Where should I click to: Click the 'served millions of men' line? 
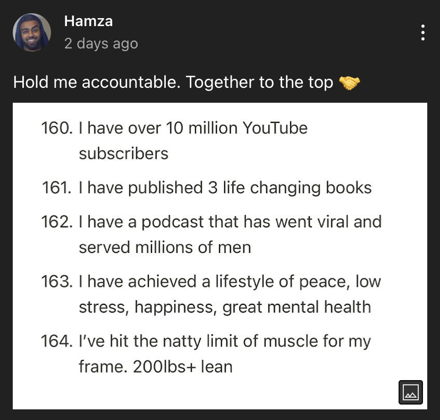click(165, 248)
